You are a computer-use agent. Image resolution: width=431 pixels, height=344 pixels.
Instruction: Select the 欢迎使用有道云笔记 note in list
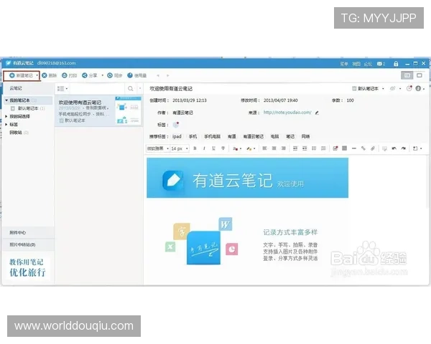click(98, 111)
